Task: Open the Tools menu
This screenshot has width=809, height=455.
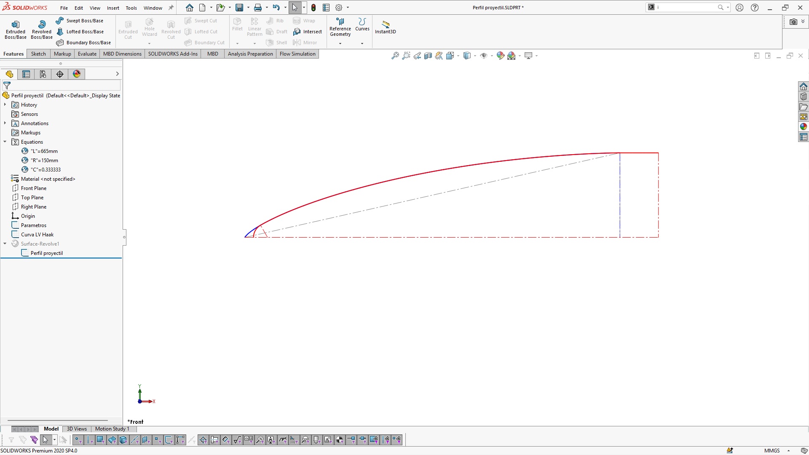Action: [x=131, y=8]
